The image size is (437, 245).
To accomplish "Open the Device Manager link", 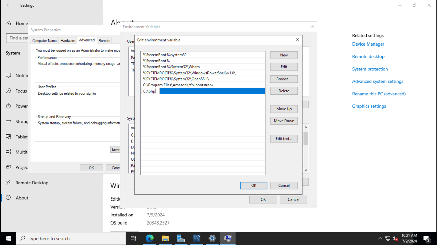I will tap(368, 44).
